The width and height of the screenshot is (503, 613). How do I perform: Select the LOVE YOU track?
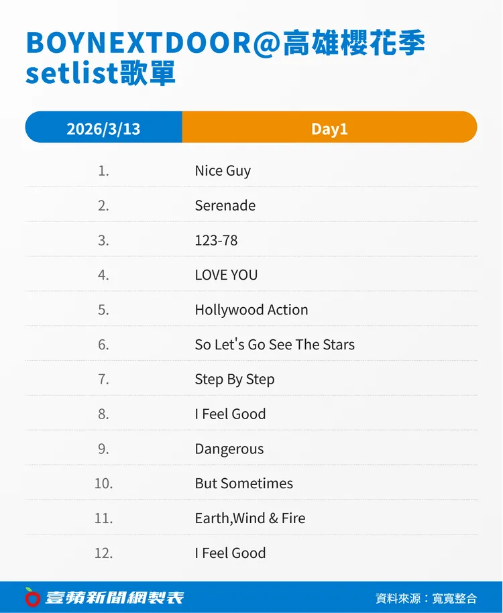[x=226, y=275]
